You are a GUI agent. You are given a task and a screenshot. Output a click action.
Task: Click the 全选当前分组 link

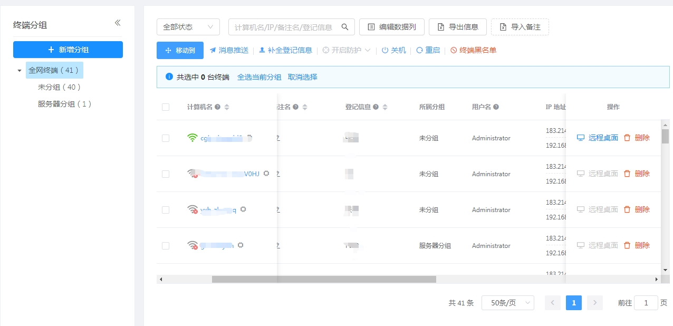tap(259, 77)
